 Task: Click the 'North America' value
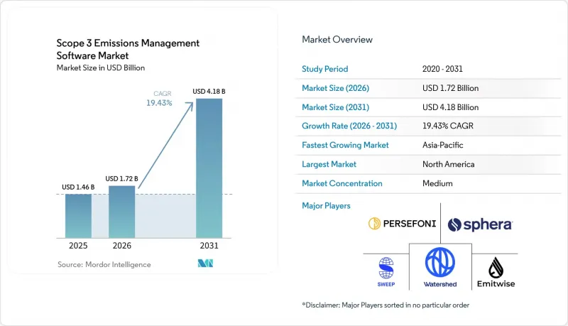(449, 164)
